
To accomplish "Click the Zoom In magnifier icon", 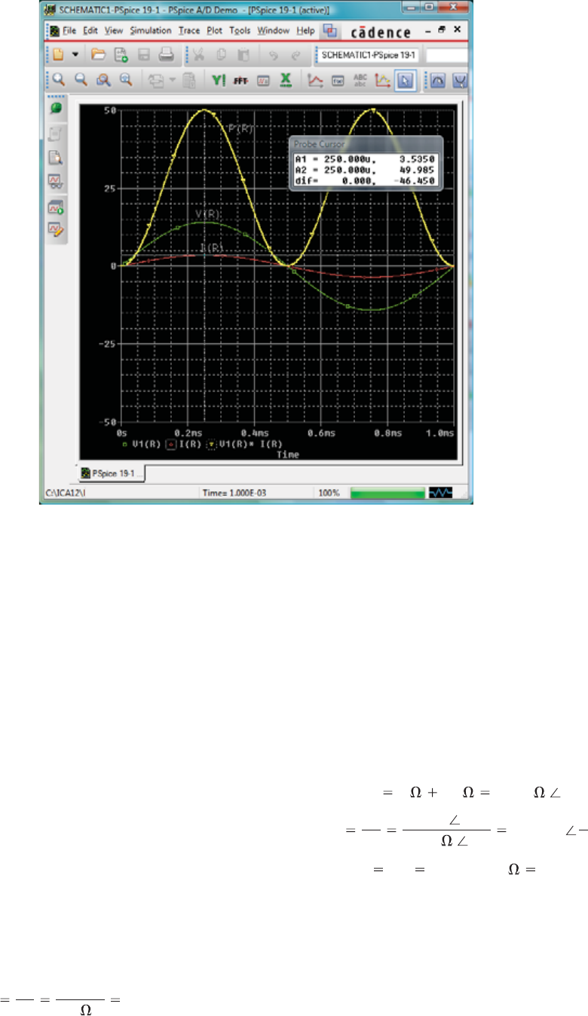I will coord(58,80).
